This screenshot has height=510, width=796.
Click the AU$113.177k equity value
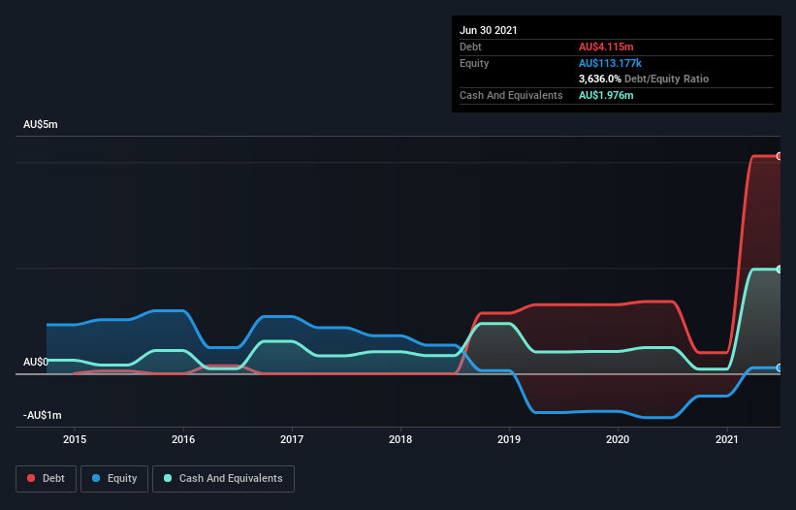(610, 63)
